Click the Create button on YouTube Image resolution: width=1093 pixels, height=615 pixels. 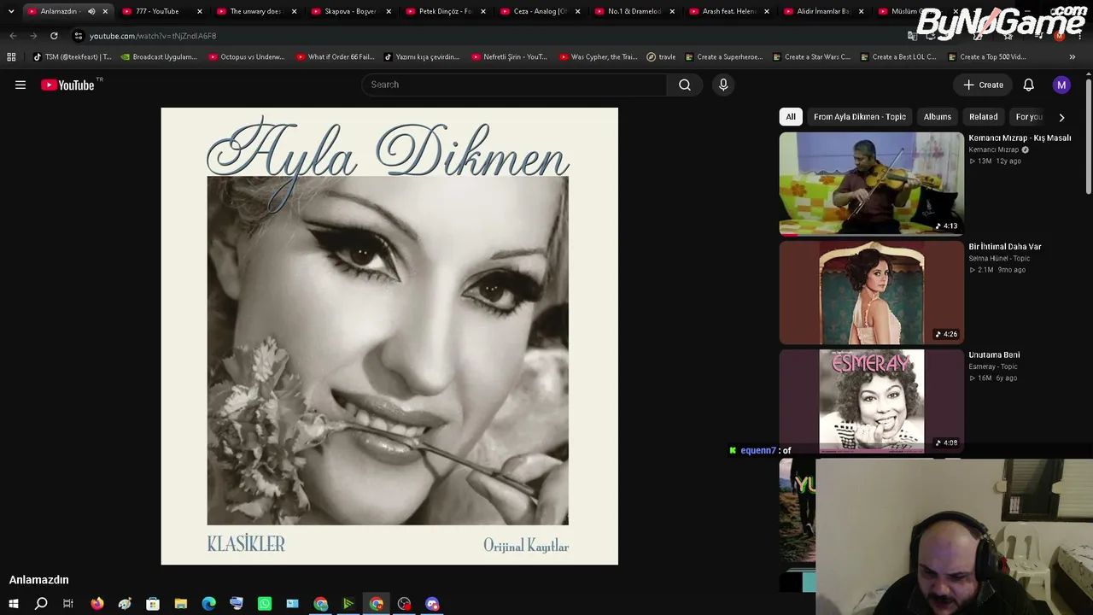pos(983,85)
